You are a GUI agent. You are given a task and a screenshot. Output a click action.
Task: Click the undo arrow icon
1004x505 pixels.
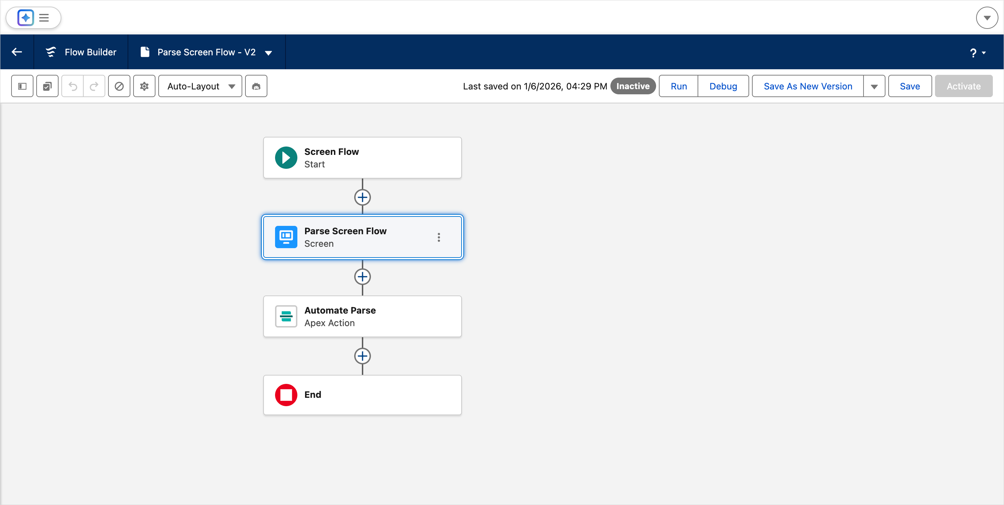tap(73, 86)
